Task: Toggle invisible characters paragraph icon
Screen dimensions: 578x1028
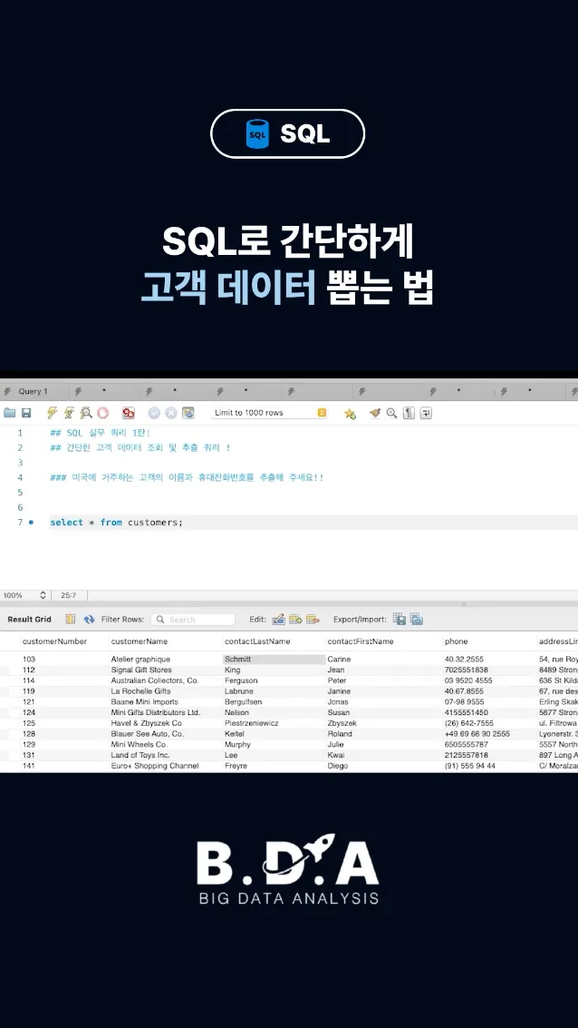Action: click(x=409, y=413)
